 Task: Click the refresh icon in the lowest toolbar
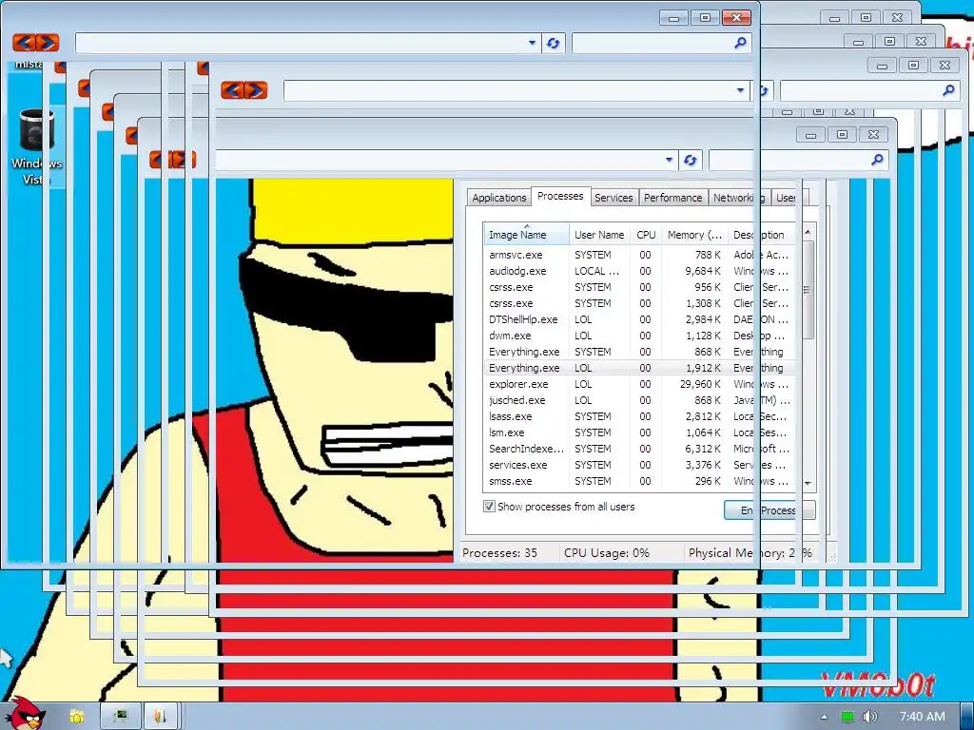(690, 160)
